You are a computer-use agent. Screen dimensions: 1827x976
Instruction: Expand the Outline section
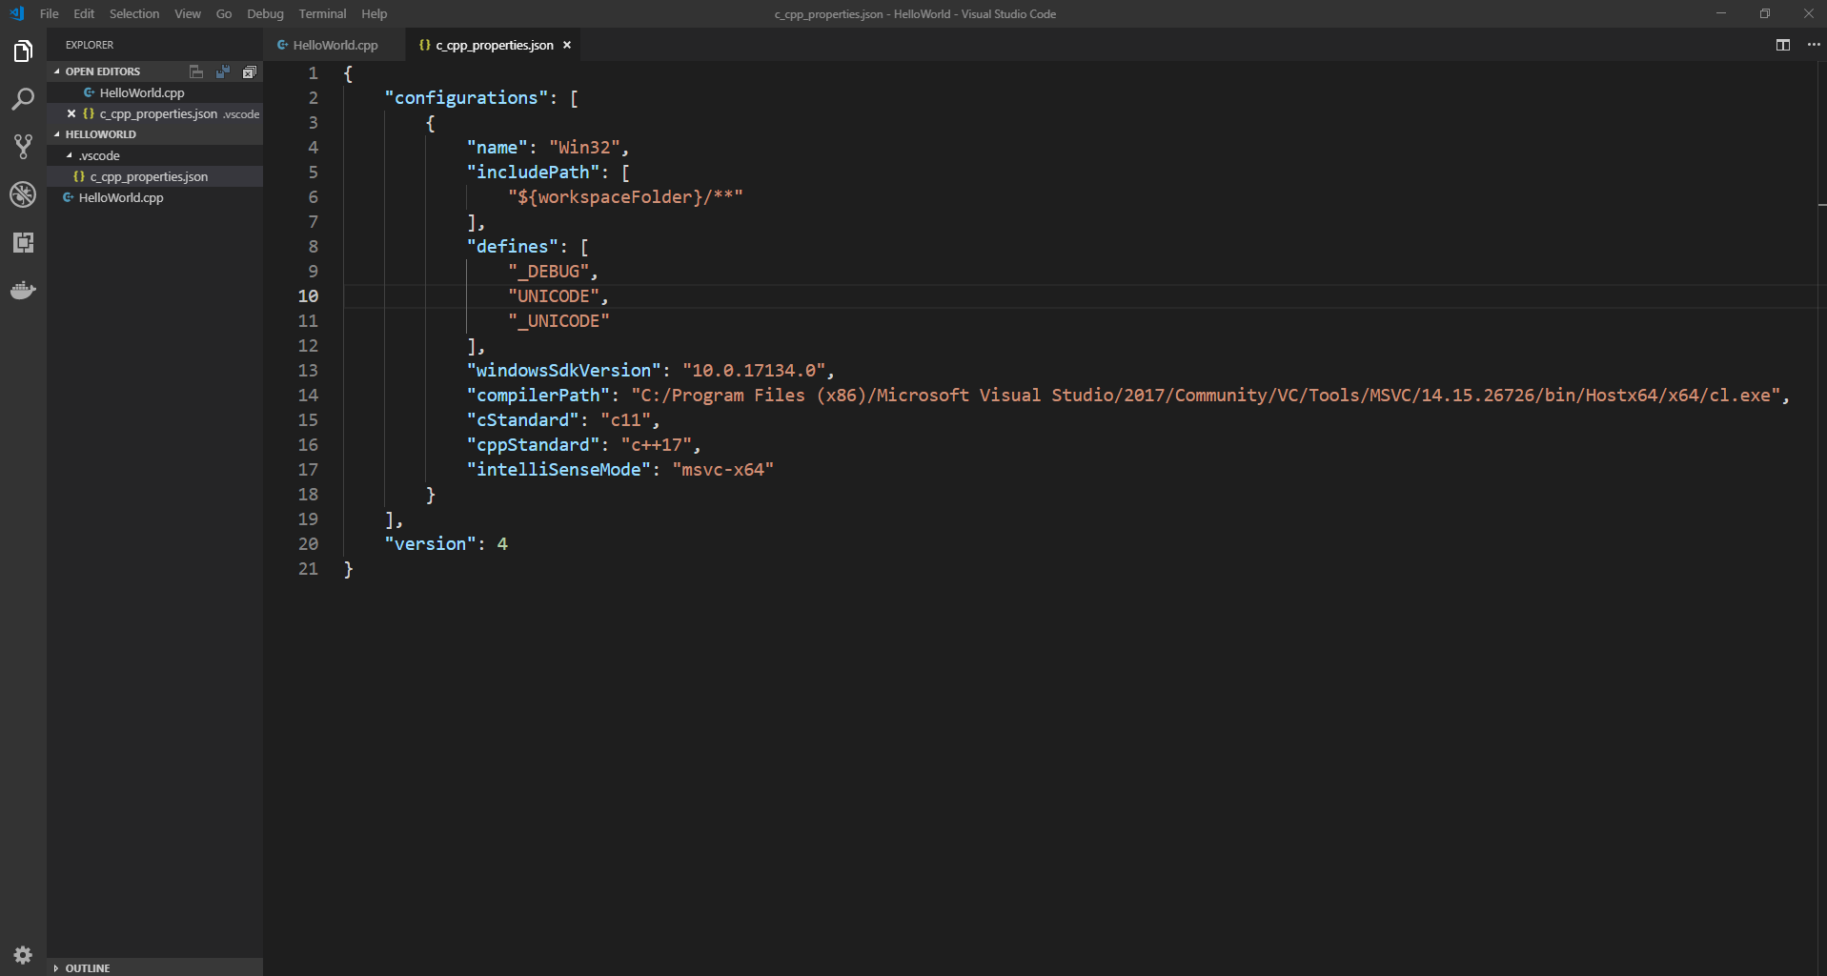[x=154, y=967]
